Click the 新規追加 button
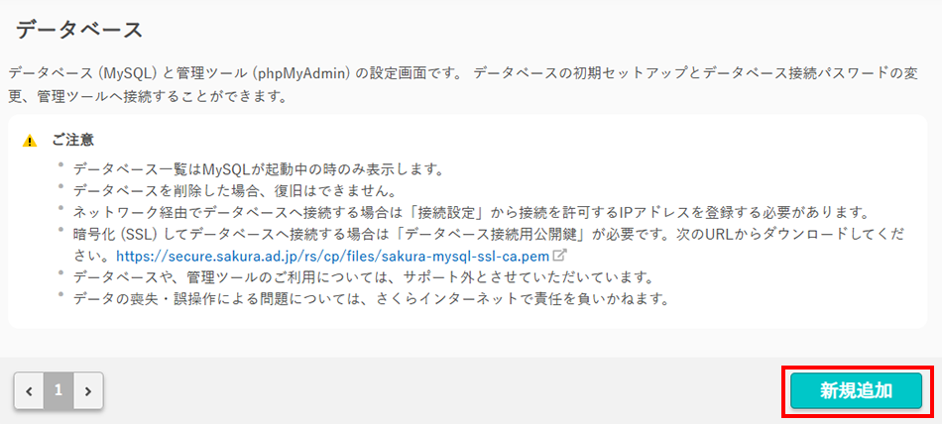 [x=856, y=389]
